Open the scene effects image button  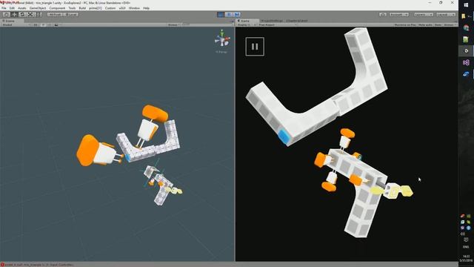point(57,24)
